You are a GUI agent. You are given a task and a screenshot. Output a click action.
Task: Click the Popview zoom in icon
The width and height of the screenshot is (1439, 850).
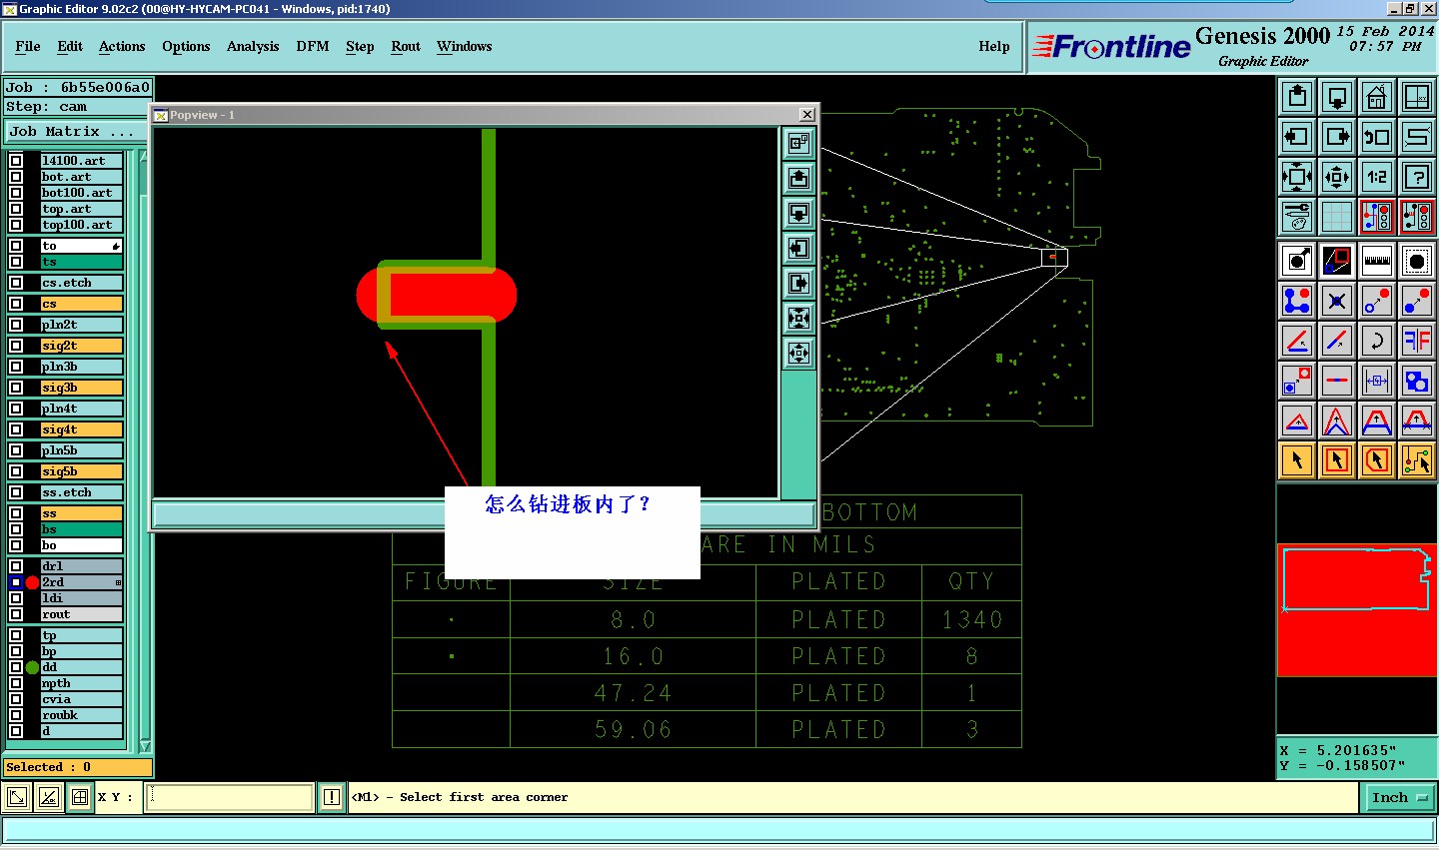coord(798,319)
